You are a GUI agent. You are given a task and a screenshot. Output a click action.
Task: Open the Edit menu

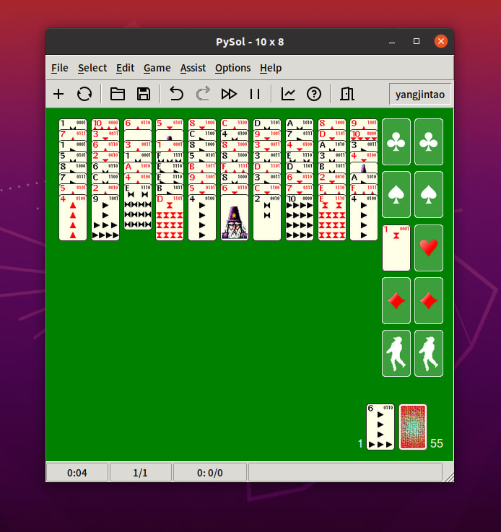pos(125,68)
